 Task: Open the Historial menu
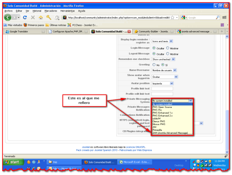pyautogui.click(x=37, y=11)
